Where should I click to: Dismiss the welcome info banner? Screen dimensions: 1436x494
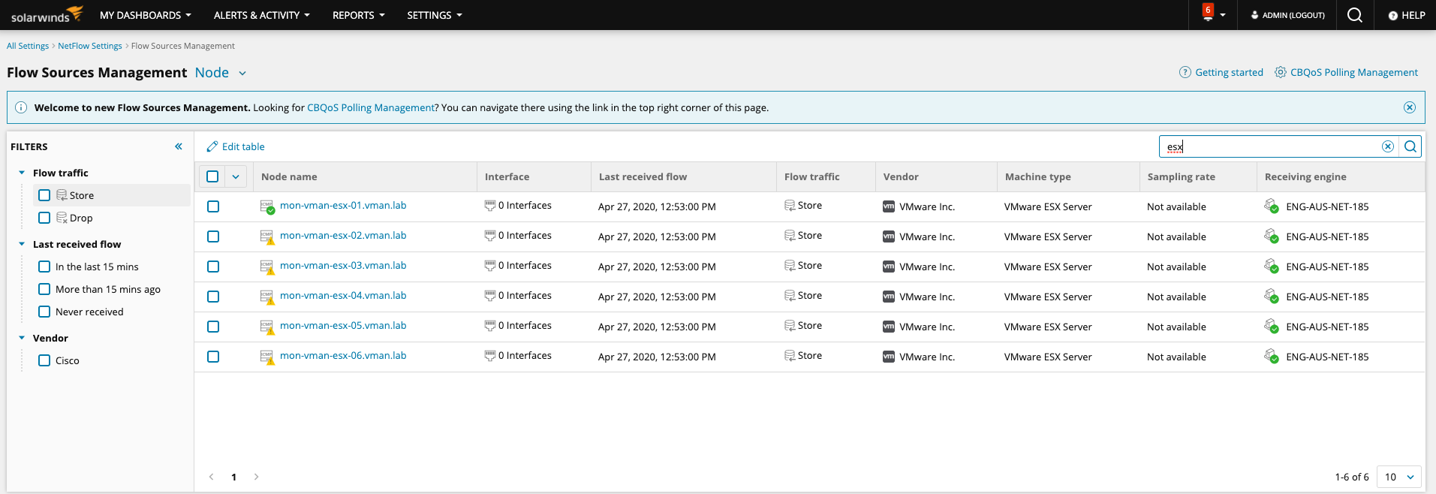point(1409,107)
